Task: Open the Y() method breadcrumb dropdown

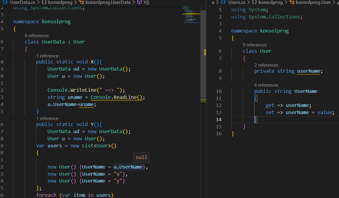Action: 146,2
